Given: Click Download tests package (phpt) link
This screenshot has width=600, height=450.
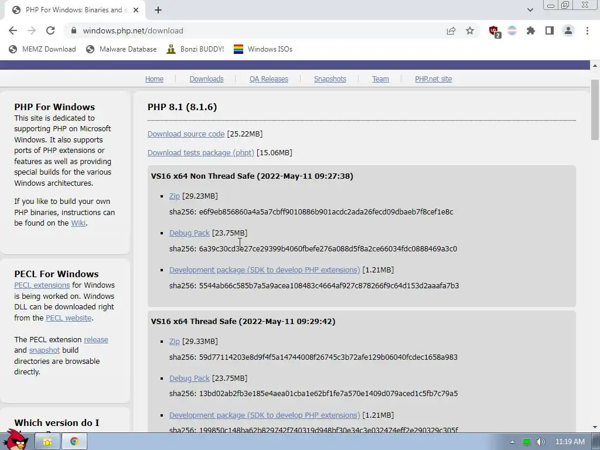Looking at the screenshot, I should pos(201,153).
